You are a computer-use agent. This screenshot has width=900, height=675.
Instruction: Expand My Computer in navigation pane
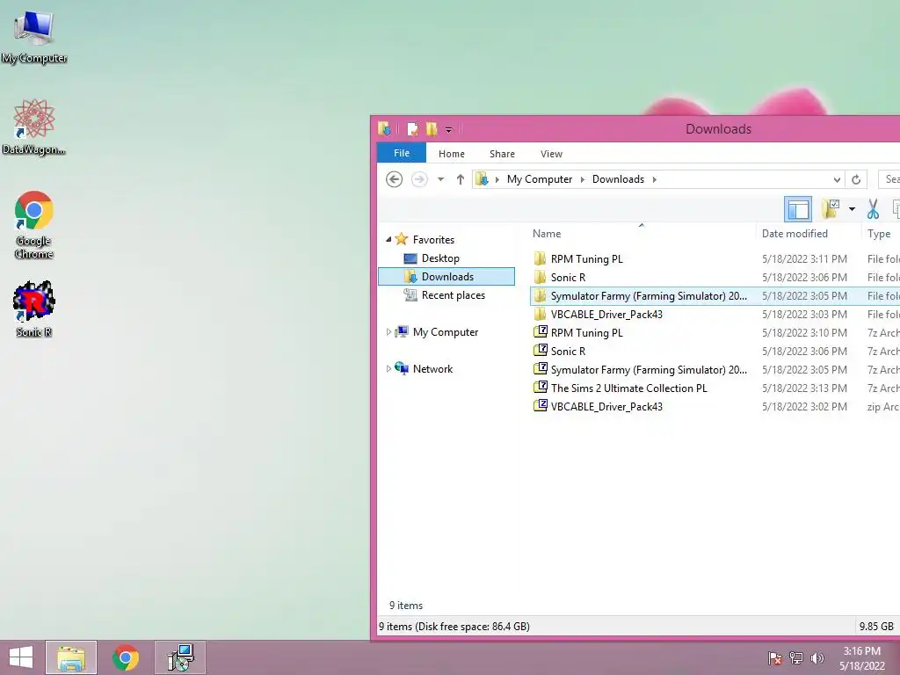coord(388,331)
